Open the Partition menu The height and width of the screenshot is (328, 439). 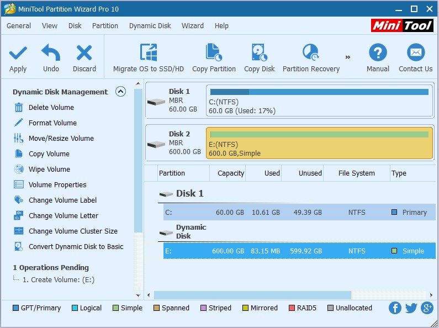(105, 26)
